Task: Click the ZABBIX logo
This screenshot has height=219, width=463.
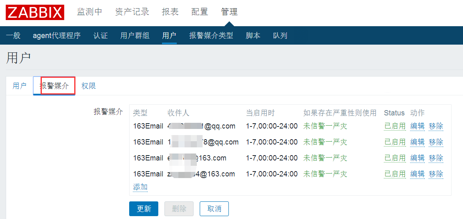Action: 35,12
